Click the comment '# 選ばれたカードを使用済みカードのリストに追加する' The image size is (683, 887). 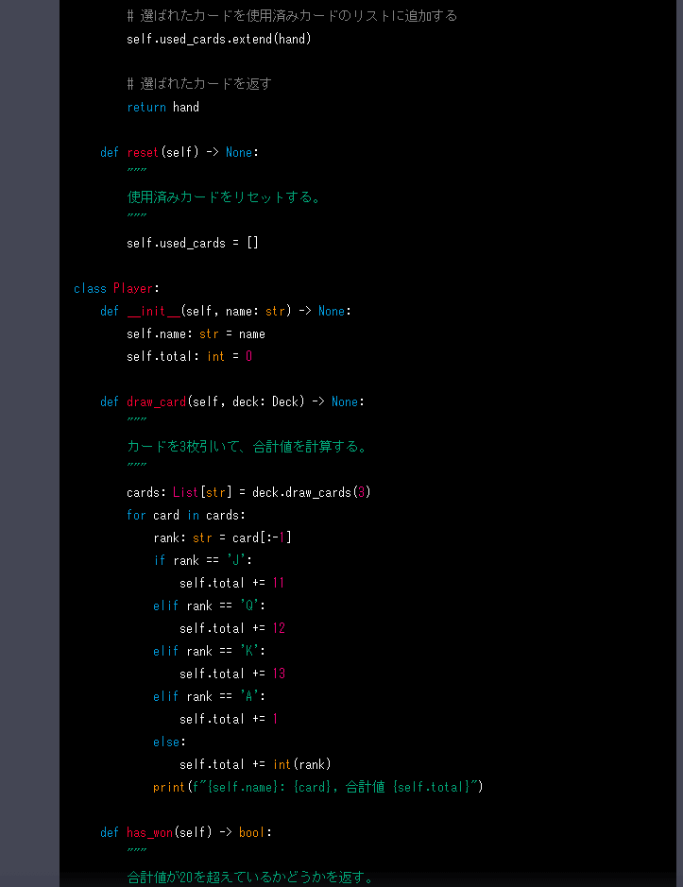(x=292, y=16)
